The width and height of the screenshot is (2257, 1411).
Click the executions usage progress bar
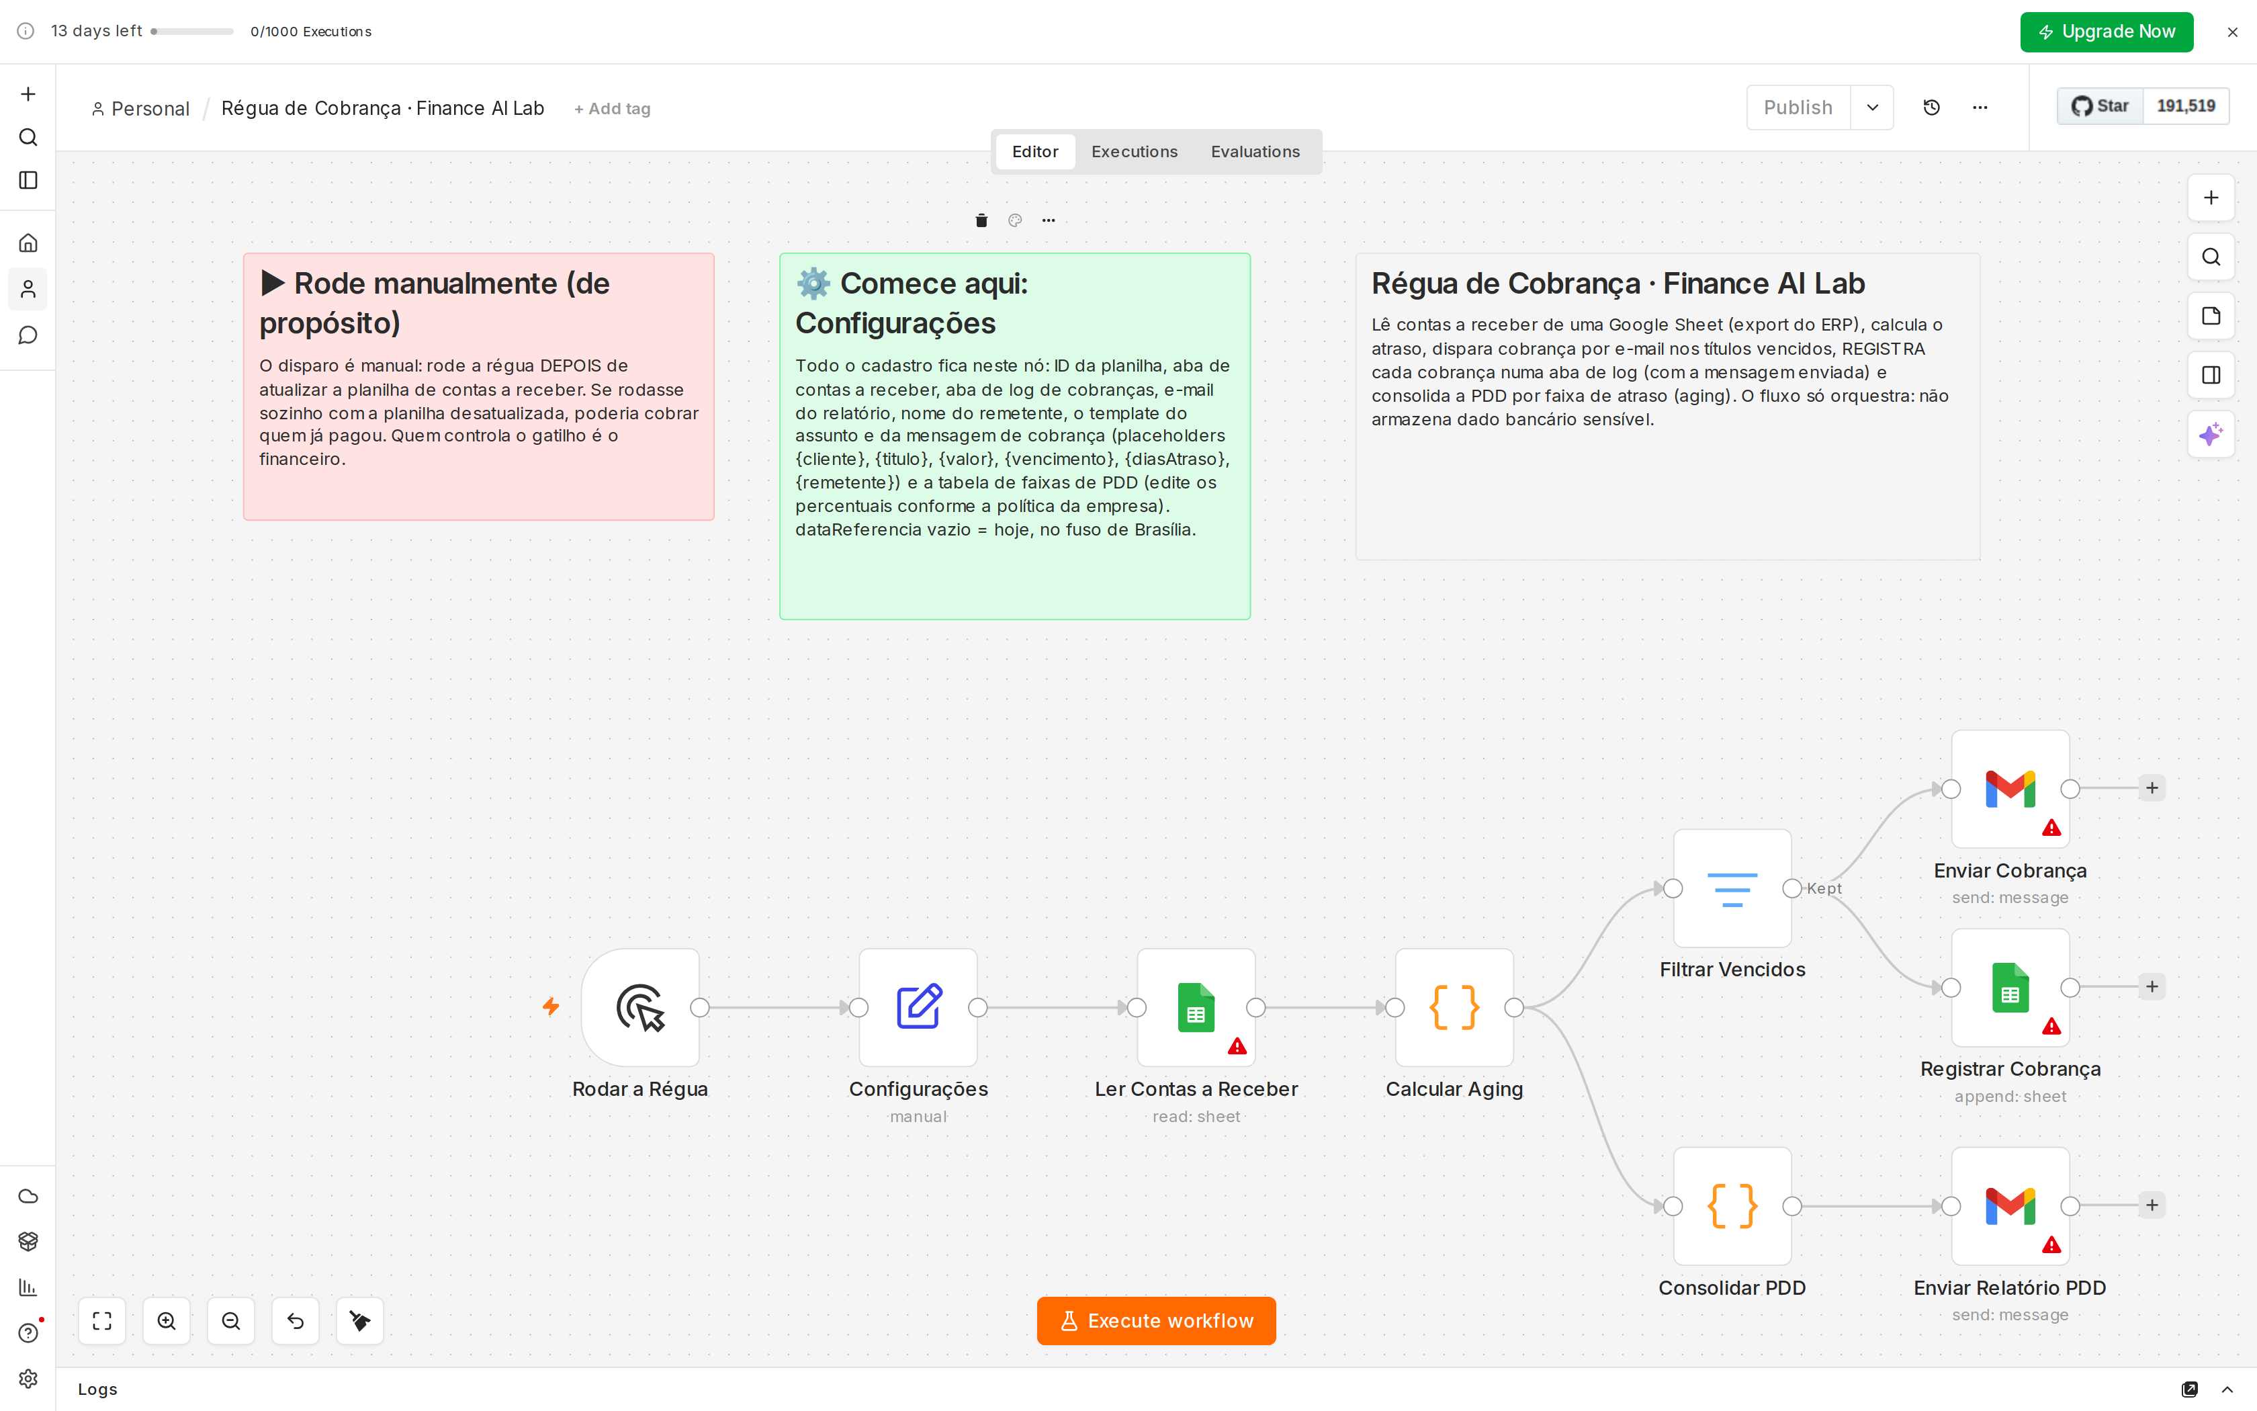click(192, 32)
